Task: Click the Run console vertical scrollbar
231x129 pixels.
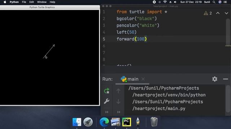Action: (x=228, y=99)
